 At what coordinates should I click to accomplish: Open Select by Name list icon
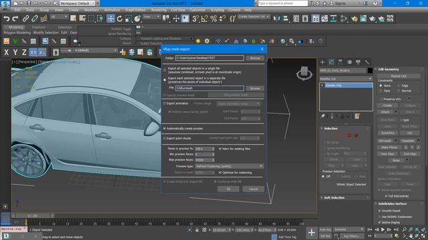(x=82, y=19)
